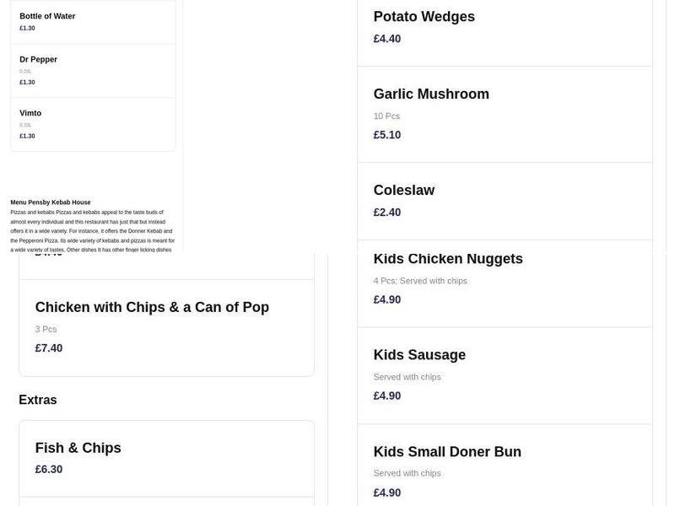Click the £4.40 price of Potato Wedges
This screenshot has height=506, width=675.
[386, 38]
